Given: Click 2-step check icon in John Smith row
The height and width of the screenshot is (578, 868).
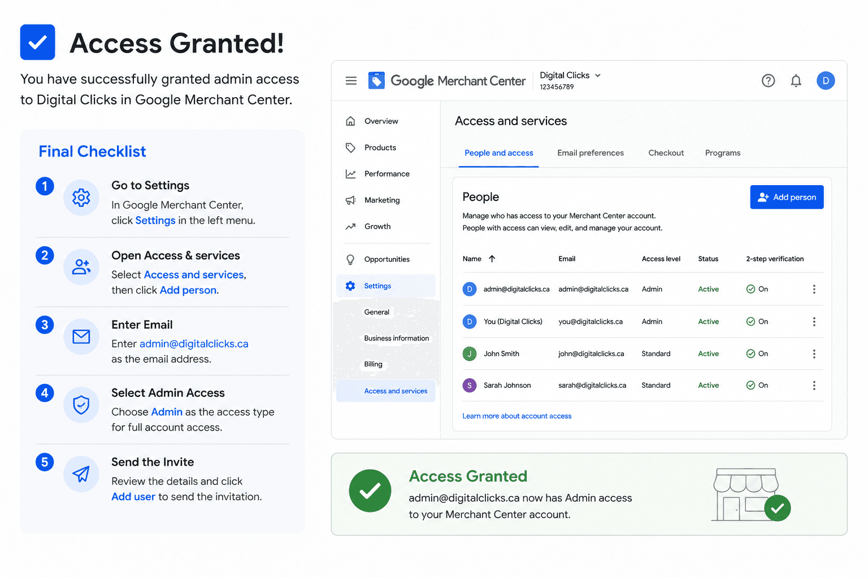Looking at the screenshot, I should 750,354.
